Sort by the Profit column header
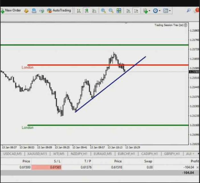This screenshot has width=200, height=183. click(195, 161)
